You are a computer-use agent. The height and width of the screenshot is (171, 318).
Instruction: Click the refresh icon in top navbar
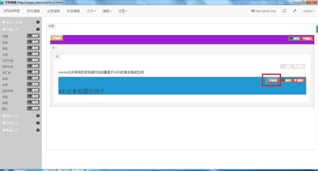click(x=285, y=11)
